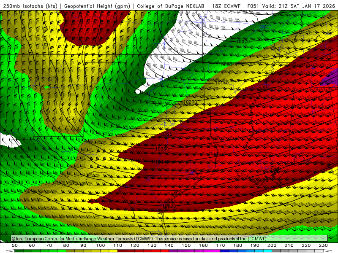Click the left end arrow of color bar
The height and width of the screenshot is (253, 338).
[10, 251]
